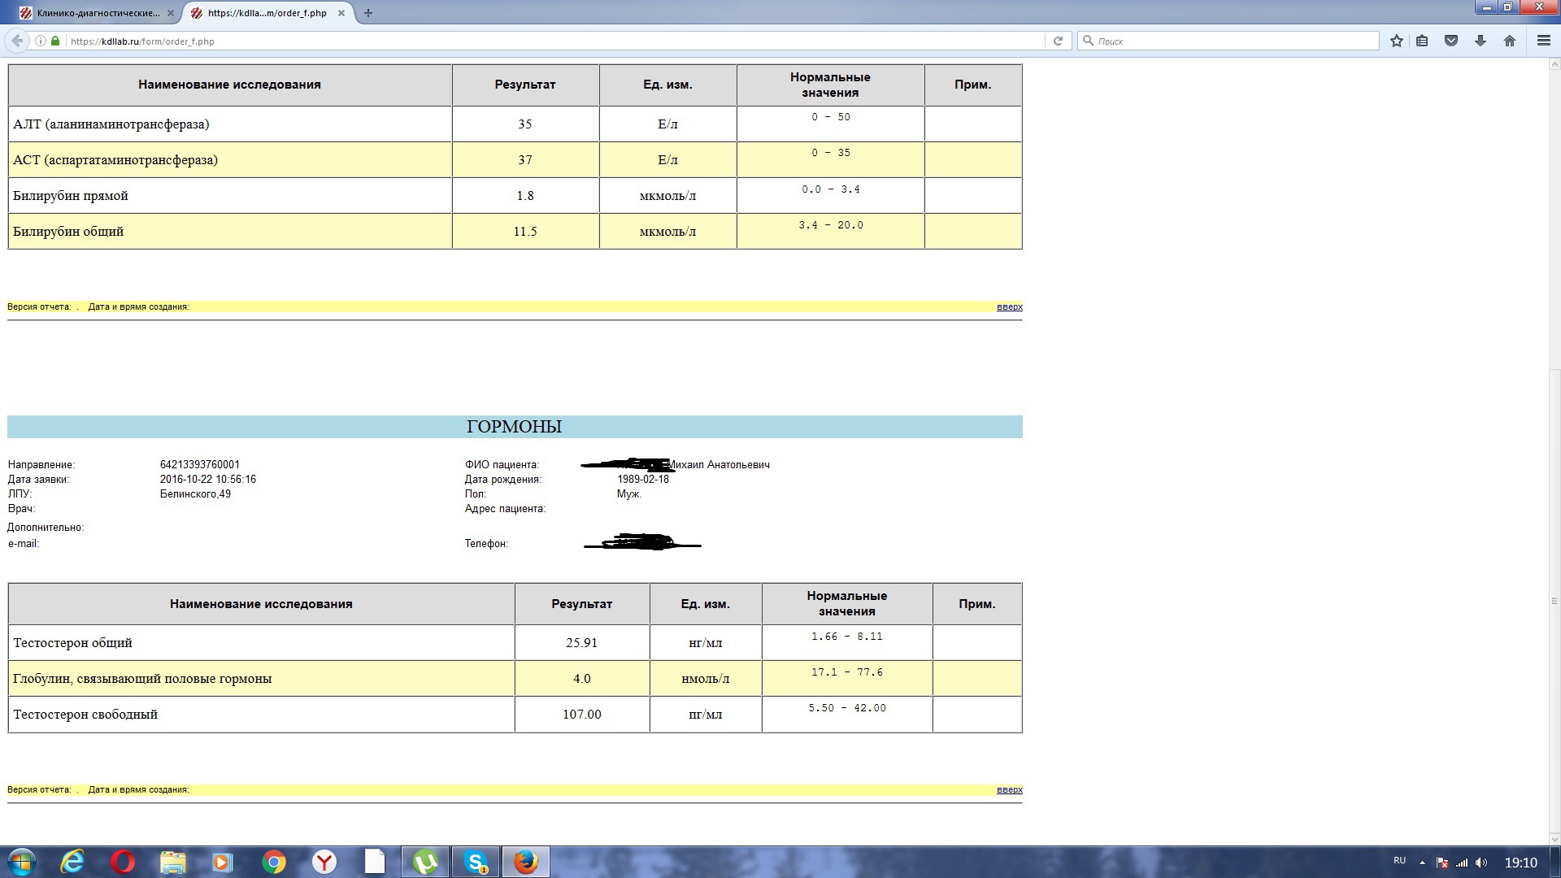Close the order_f.php tab
Image resolution: width=1561 pixels, height=878 pixels.
click(341, 13)
